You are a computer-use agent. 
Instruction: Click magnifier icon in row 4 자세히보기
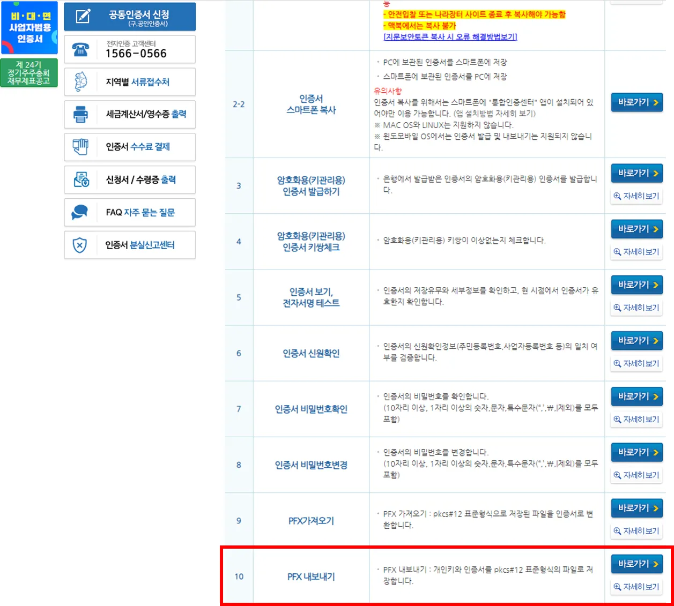[617, 252]
